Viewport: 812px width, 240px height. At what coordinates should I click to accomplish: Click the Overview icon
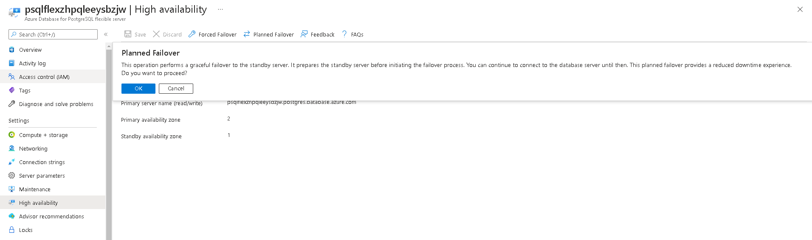[x=12, y=50]
